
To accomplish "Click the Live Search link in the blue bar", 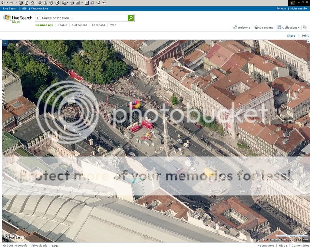I will (10, 8).
